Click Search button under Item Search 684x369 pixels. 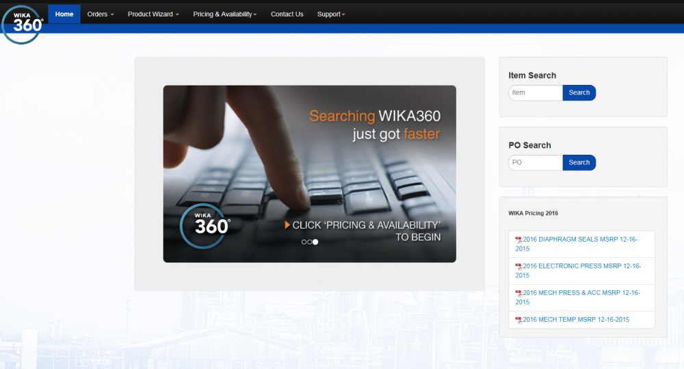(579, 92)
